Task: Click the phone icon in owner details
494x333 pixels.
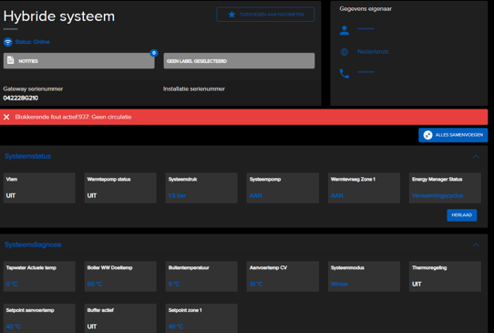Action: tap(345, 74)
